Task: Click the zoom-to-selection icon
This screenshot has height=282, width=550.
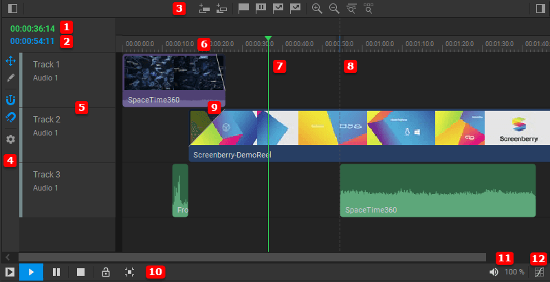Action: coord(368,8)
